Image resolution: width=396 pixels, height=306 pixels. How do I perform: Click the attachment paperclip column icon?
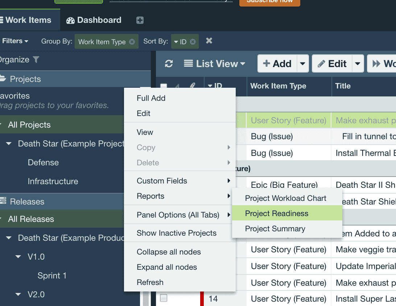(x=193, y=86)
